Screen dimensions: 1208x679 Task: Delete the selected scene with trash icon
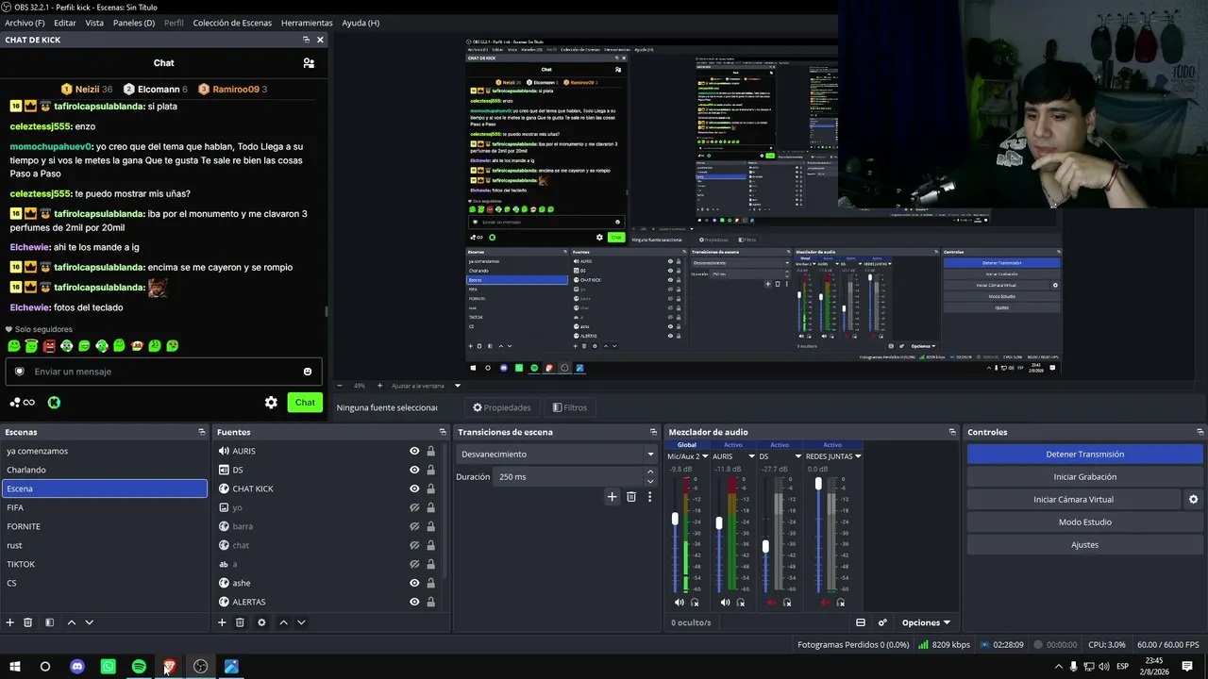(x=28, y=622)
